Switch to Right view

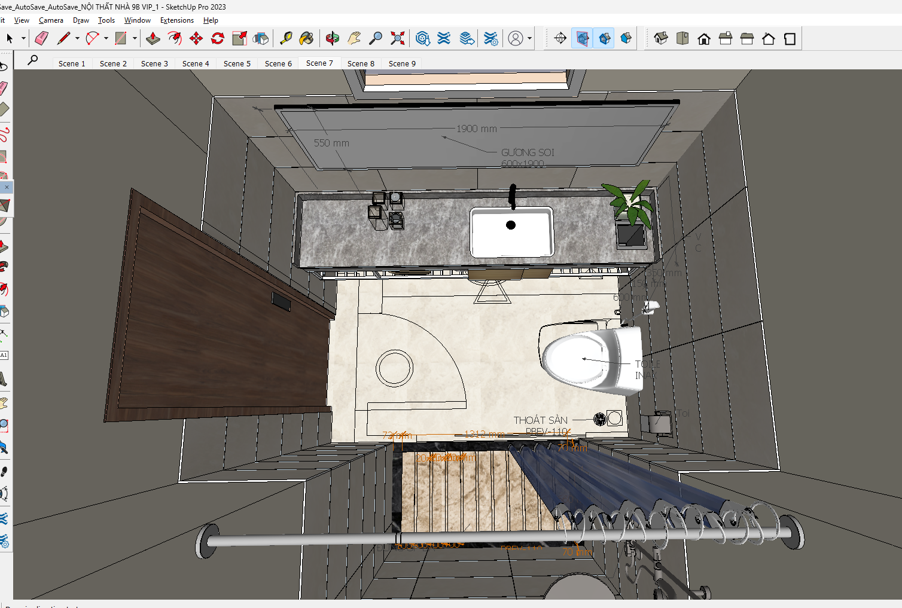[726, 38]
